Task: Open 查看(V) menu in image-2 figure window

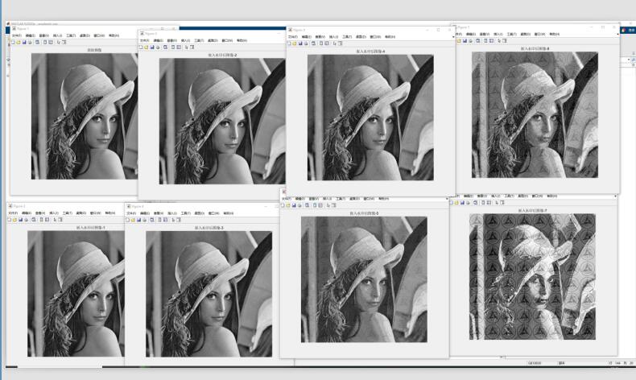Action: (171, 40)
